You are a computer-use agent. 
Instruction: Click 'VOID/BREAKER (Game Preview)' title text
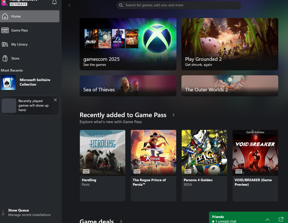coord(253,182)
